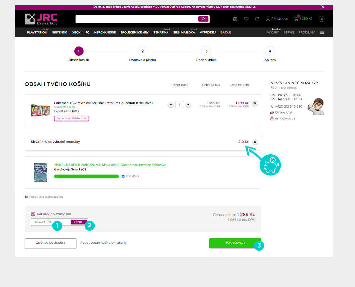Open the VÝPRODEJ menu
Screen dimensions: 355x287
pos(208,32)
